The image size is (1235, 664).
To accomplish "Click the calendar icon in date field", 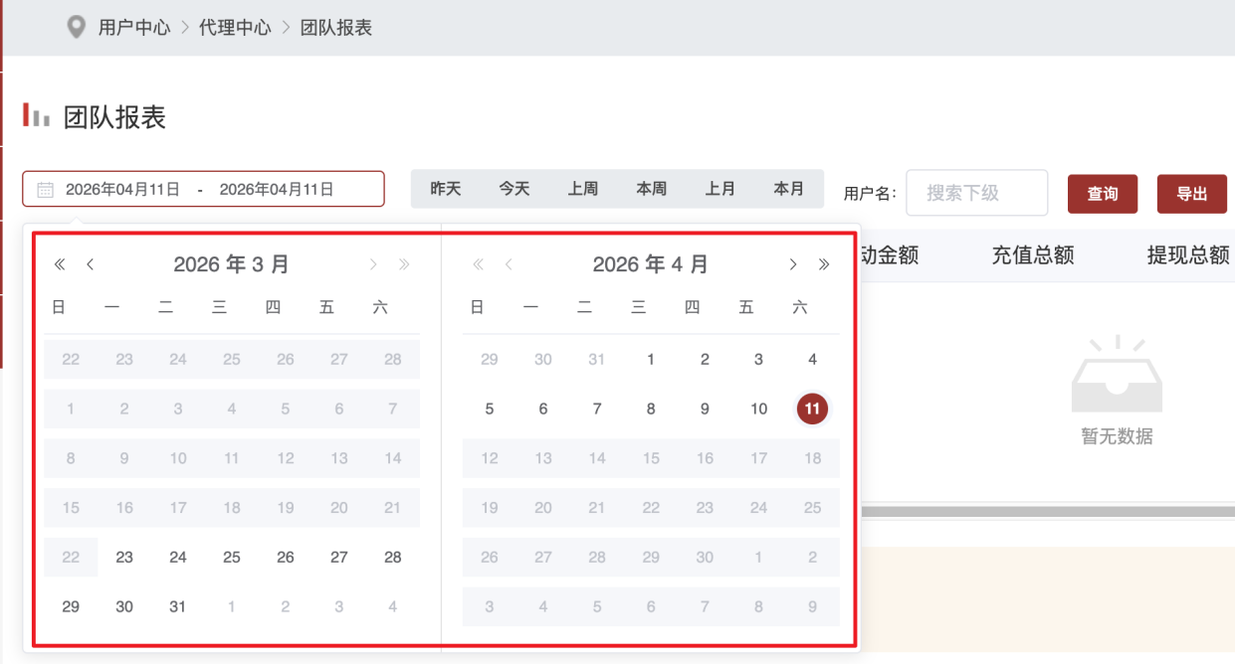I will [x=45, y=190].
